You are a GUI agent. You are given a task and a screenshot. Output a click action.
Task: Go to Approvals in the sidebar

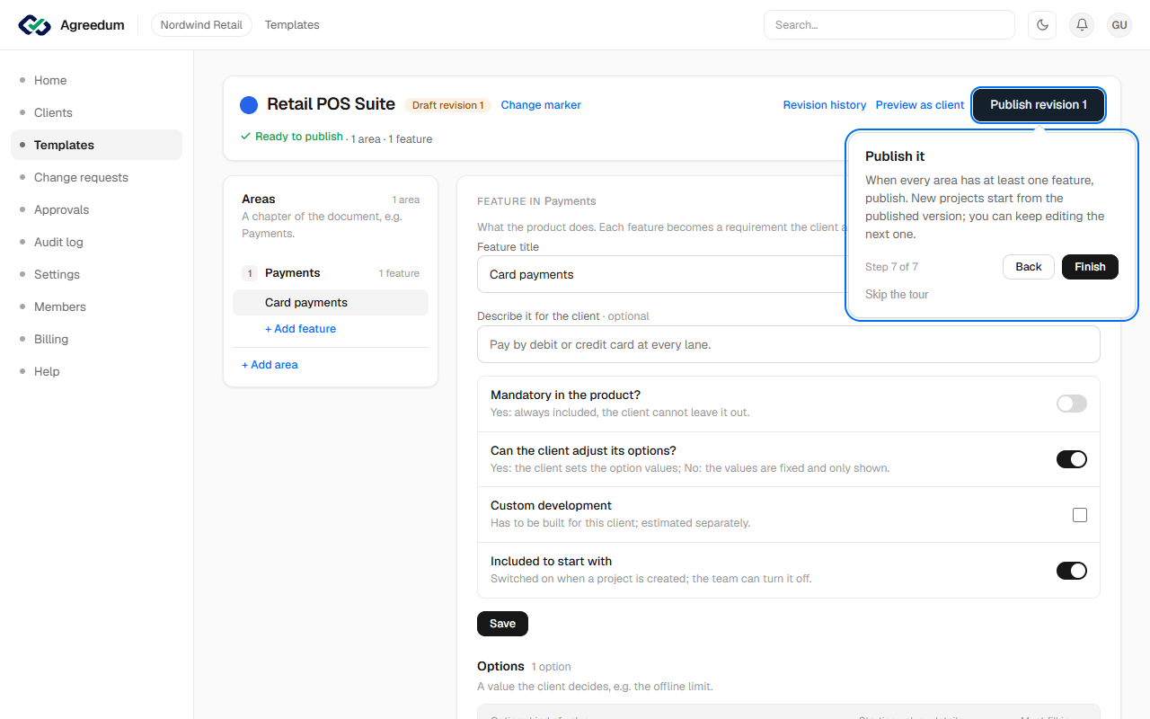(97, 209)
